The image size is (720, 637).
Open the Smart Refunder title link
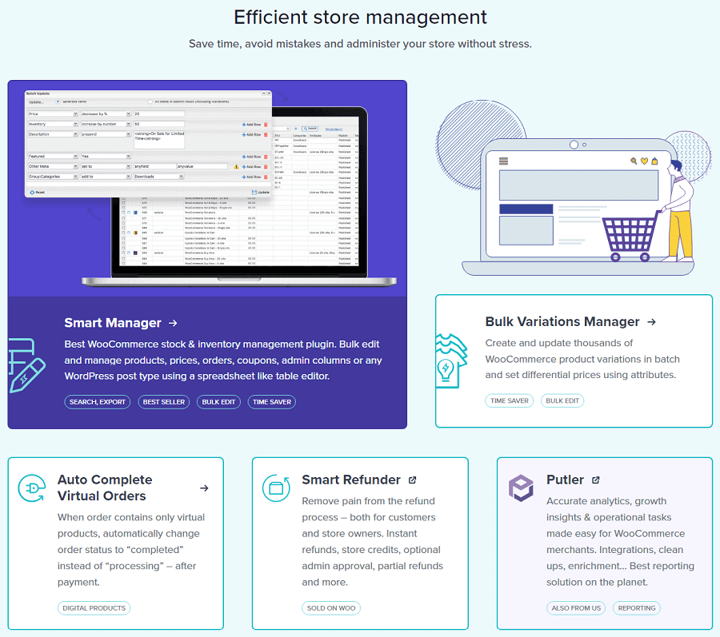pyautogui.click(x=351, y=480)
